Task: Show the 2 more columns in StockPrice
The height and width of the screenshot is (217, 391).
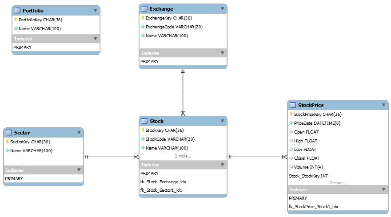Action: 338,183
